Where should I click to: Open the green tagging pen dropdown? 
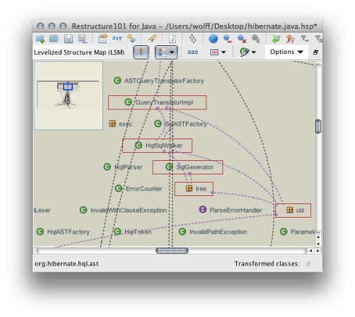[x=247, y=52]
